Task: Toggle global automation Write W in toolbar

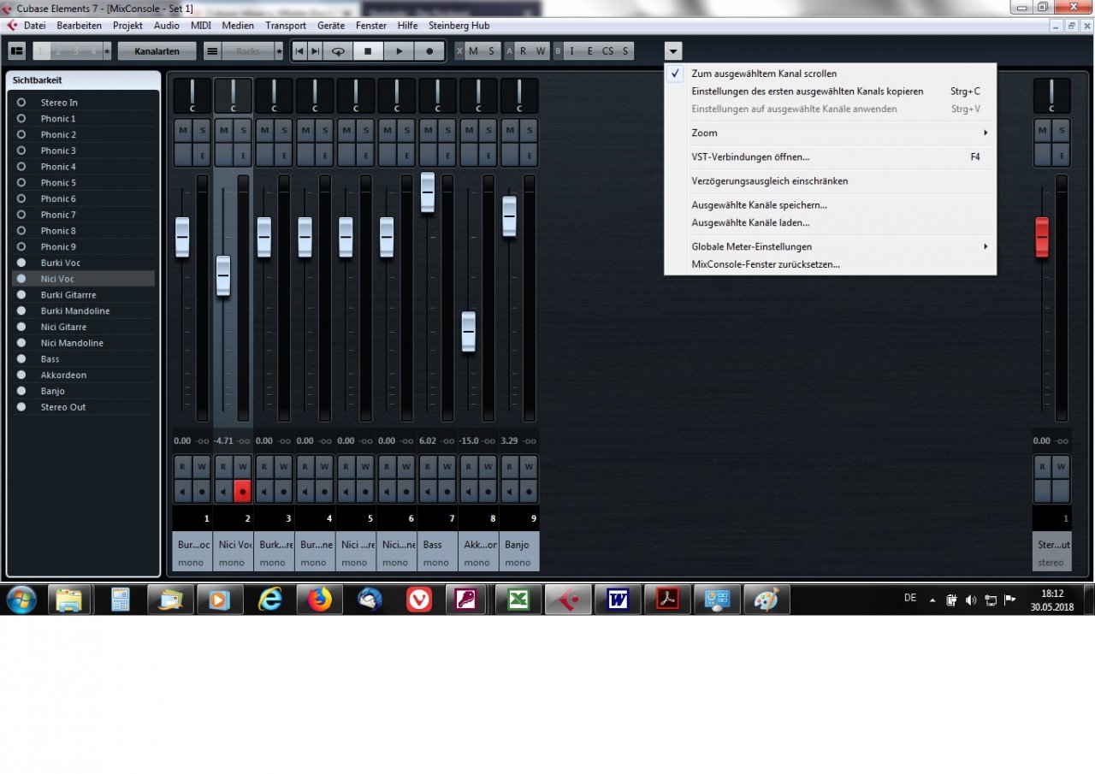Action: tap(540, 51)
